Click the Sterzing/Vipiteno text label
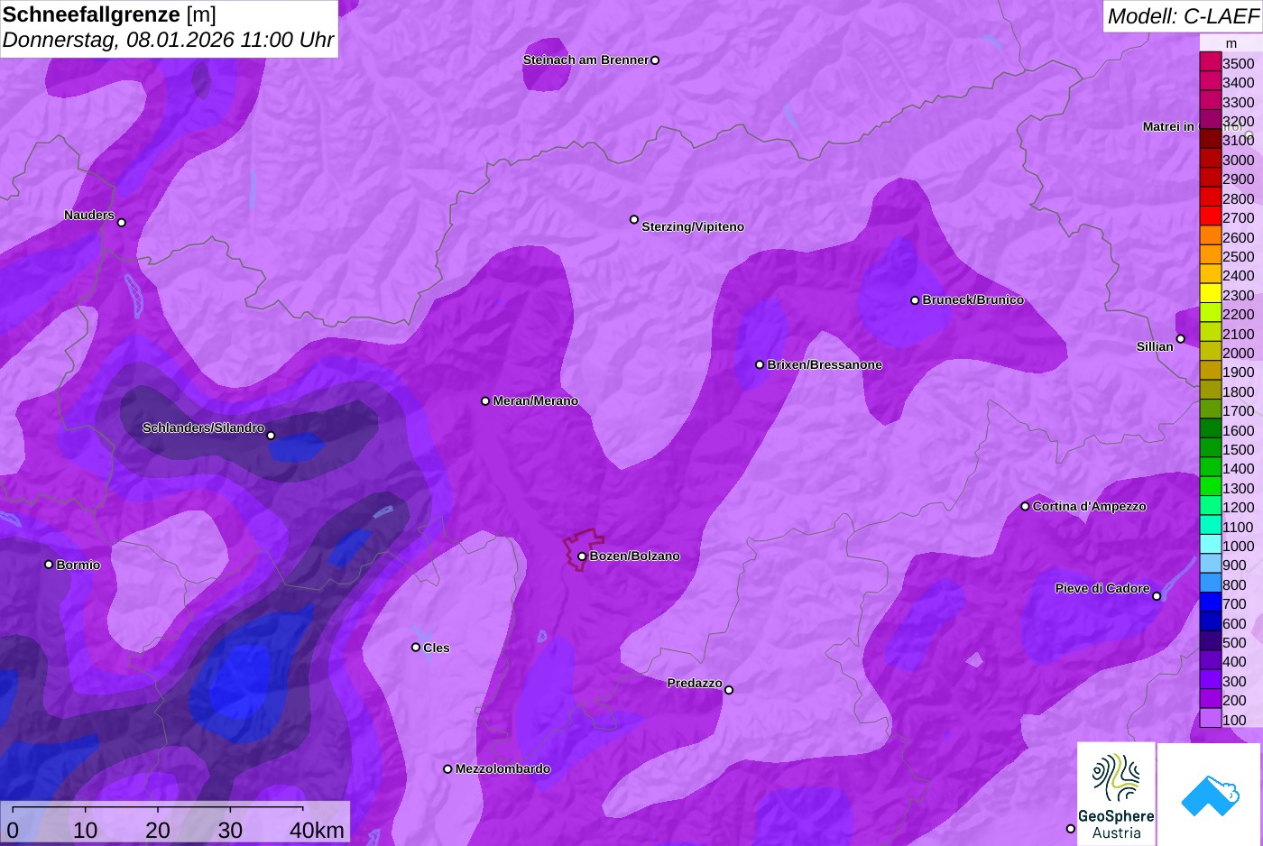This screenshot has height=846, width=1263. click(693, 226)
